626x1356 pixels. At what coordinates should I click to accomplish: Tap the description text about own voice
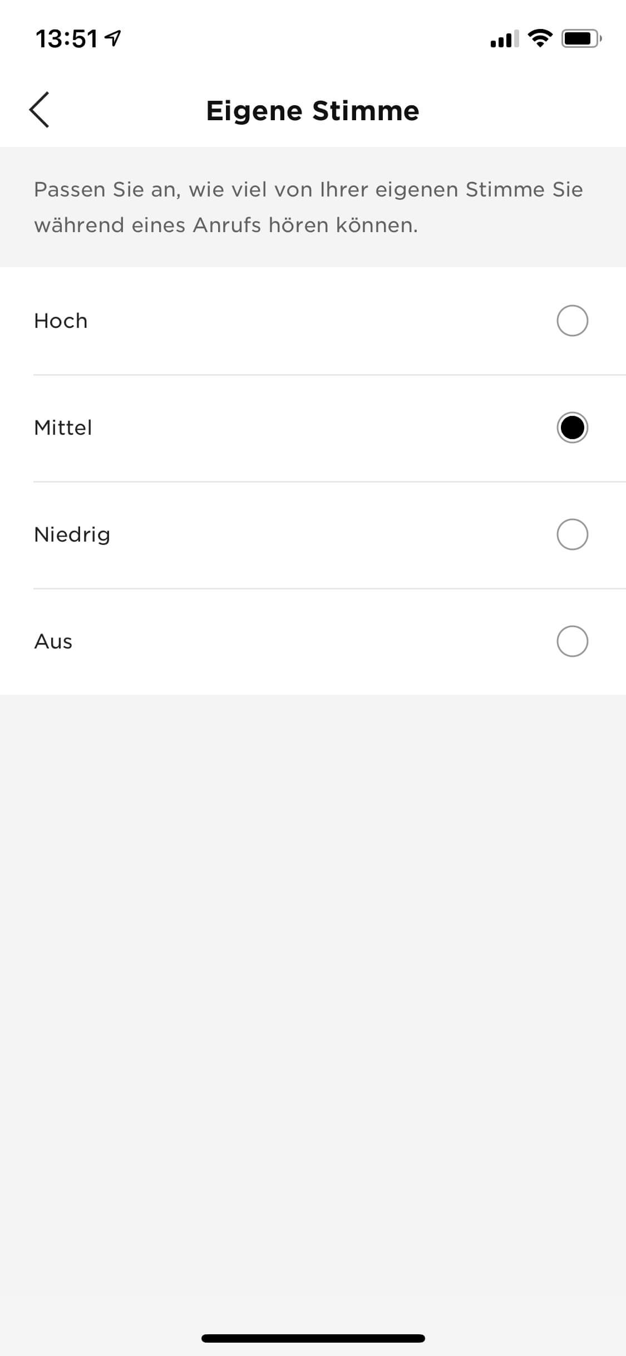[x=308, y=207]
